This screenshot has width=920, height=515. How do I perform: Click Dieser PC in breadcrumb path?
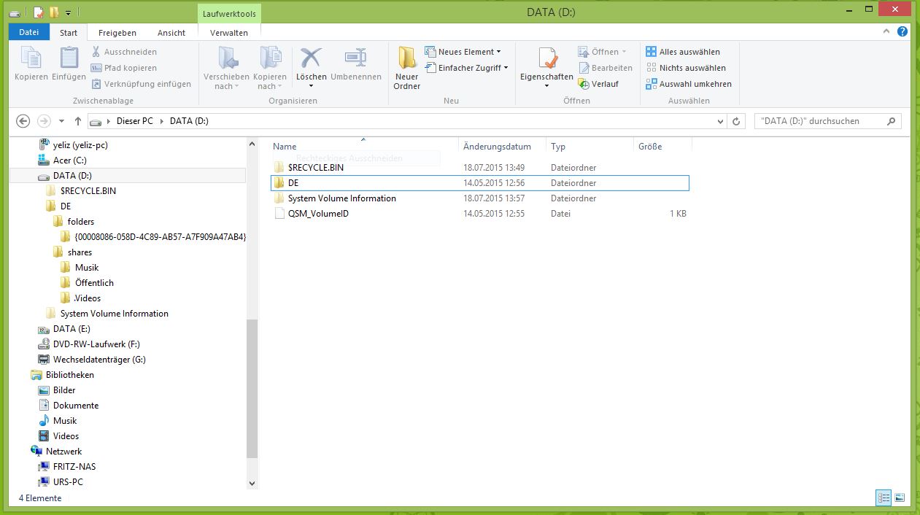134,121
